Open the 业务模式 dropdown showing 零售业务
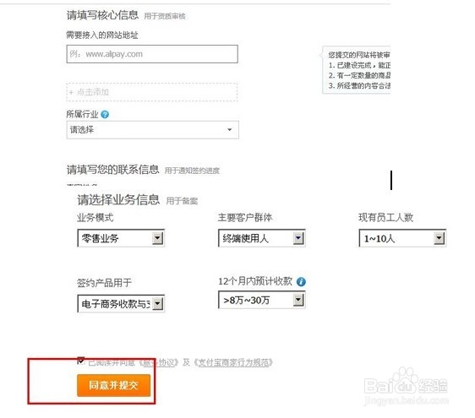Image resolution: width=475 pixels, height=418 pixels. (x=121, y=238)
